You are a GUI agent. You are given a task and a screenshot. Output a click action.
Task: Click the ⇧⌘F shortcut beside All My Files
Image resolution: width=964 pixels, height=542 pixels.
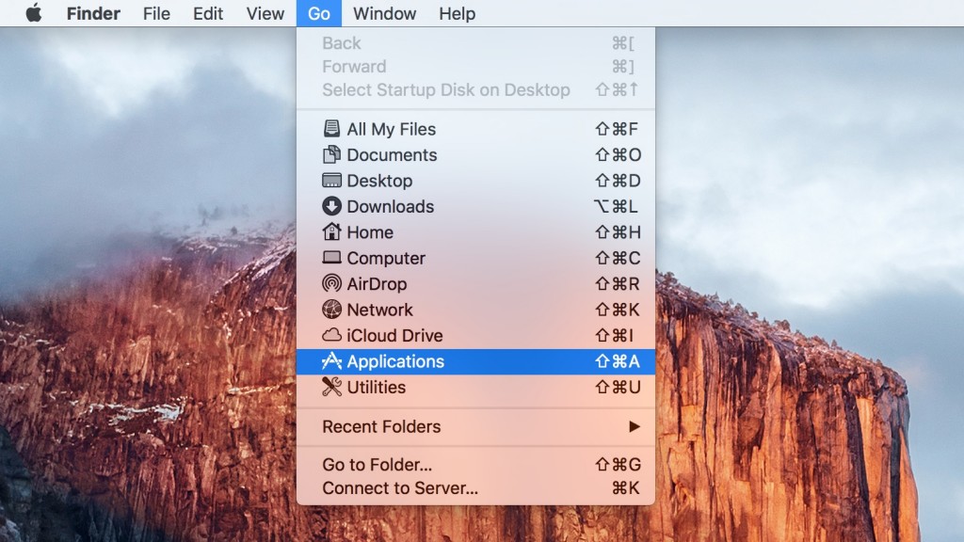(617, 129)
